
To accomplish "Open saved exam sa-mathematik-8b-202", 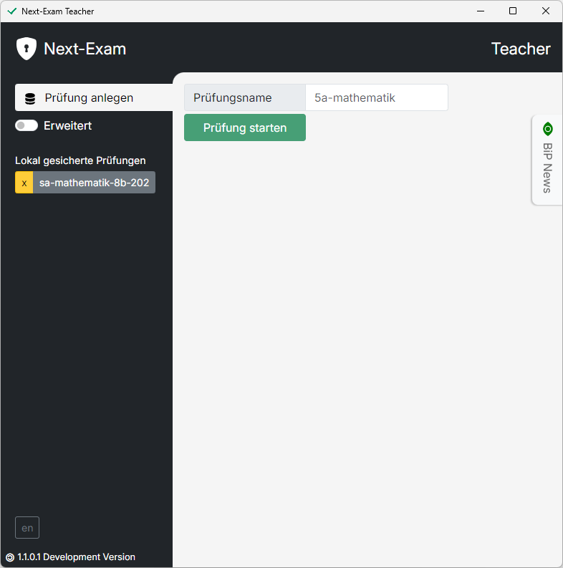I will click(95, 183).
